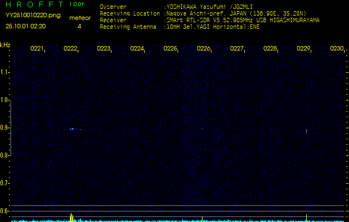
Task: Click the meteor count label
Action: point(80,18)
